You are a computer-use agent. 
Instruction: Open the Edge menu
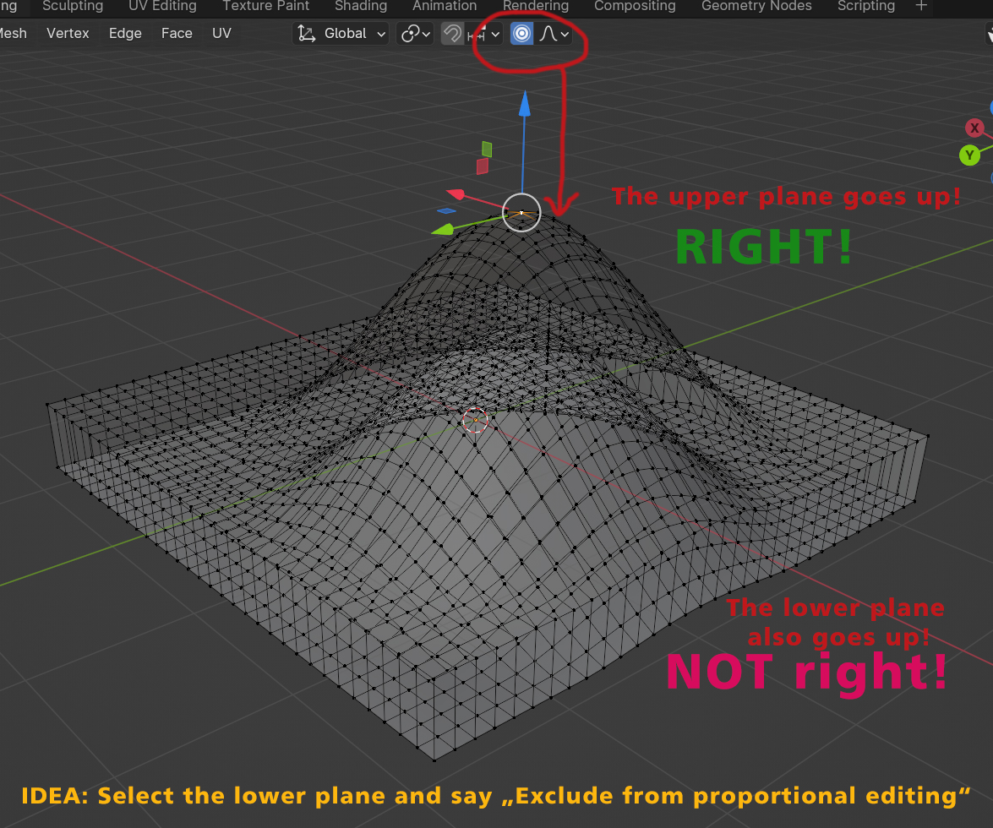125,34
